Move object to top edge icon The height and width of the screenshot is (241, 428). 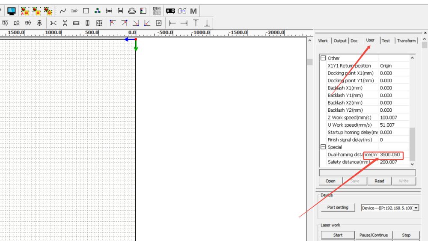click(196, 23)
